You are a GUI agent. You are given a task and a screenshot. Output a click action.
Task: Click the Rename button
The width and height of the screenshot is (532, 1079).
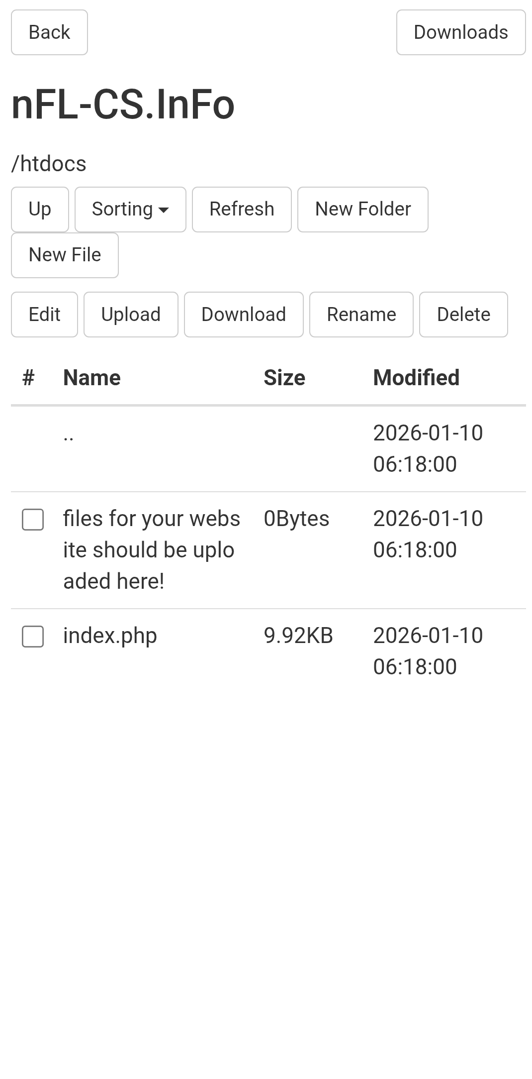[361, 315]
